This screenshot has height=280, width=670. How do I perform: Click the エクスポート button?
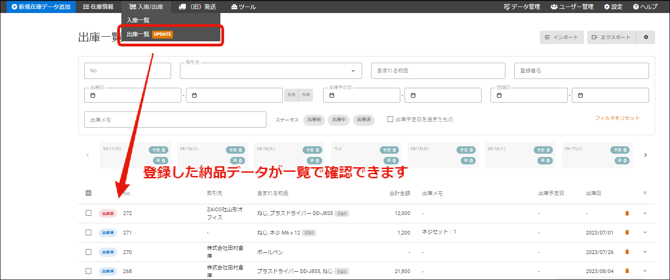[611, 37]
